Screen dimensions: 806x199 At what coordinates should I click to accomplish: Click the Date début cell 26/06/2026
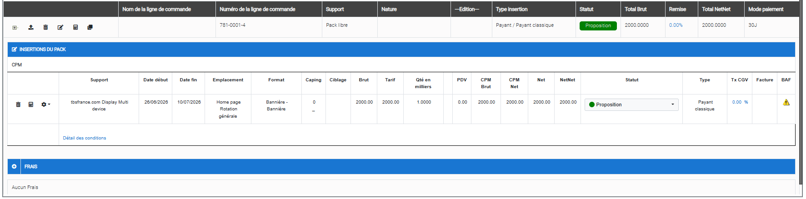[156, 102]
